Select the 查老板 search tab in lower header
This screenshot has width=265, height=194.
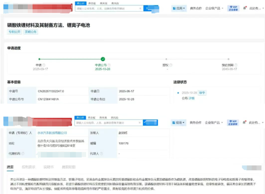[91, 117]
